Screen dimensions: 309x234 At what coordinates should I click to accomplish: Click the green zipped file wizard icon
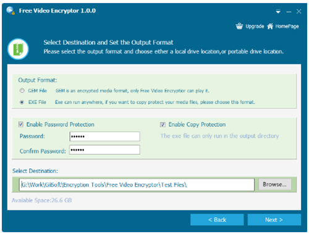(x=18, y=49)
